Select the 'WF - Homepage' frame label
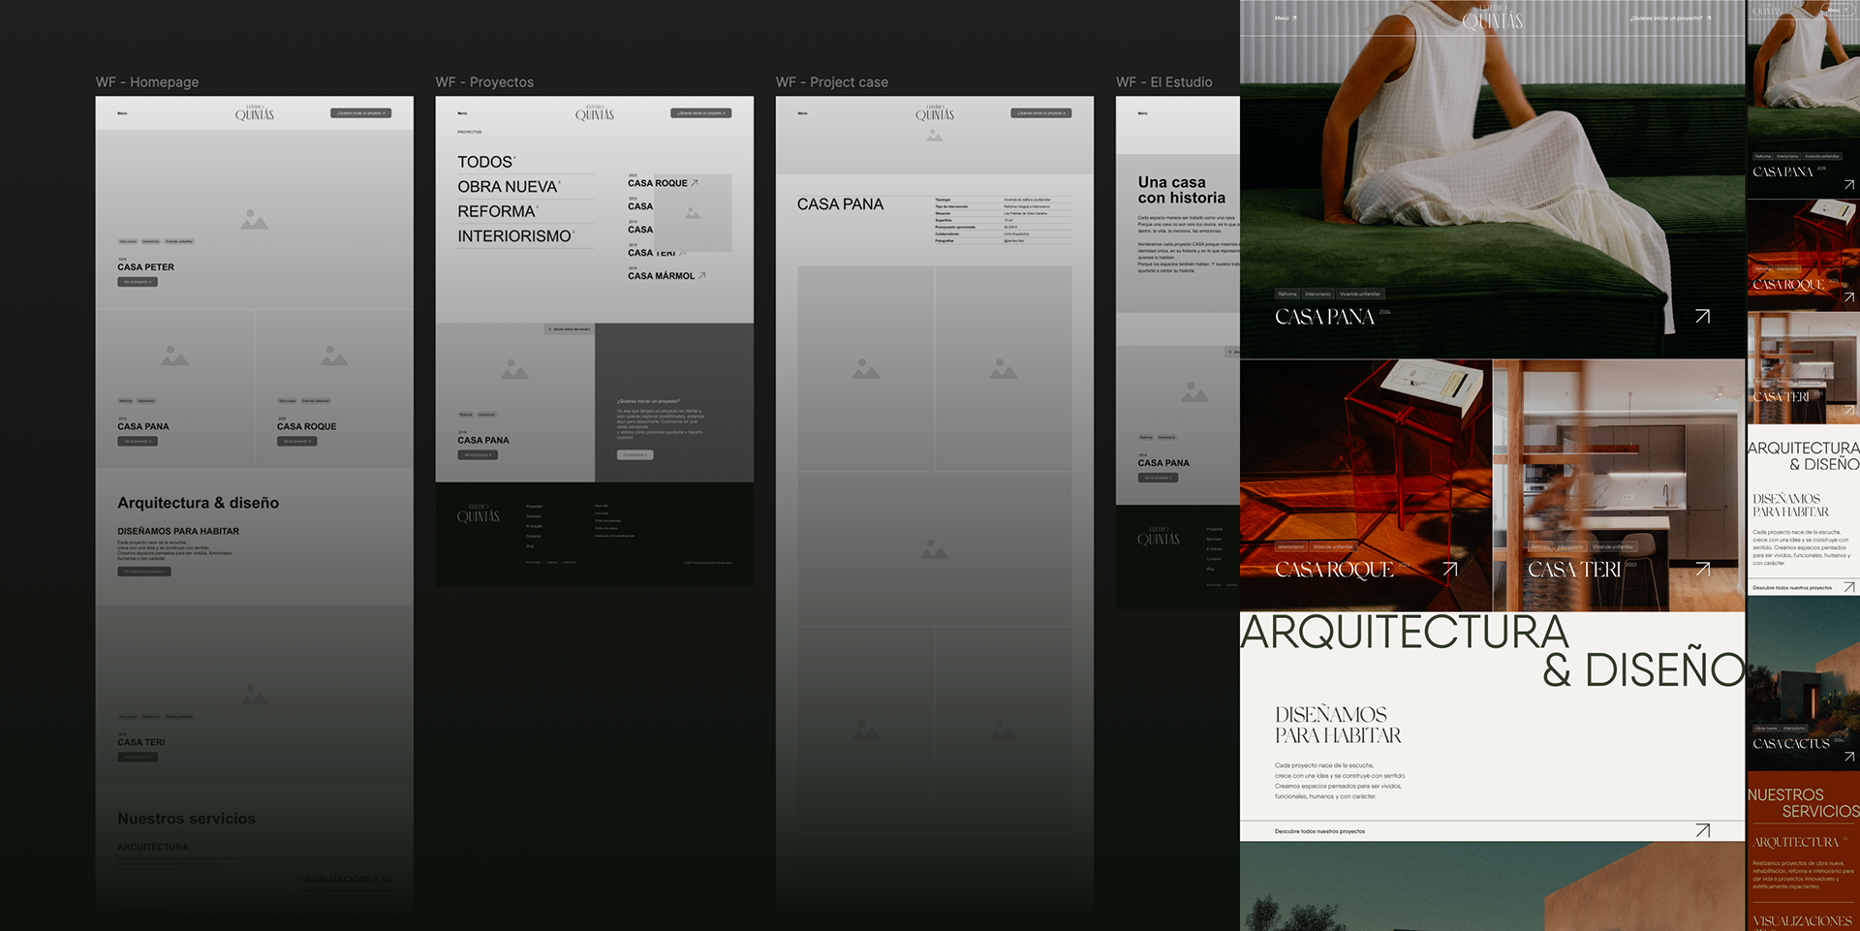This screenshot has height=931, width=1860. tap(147, 82)
